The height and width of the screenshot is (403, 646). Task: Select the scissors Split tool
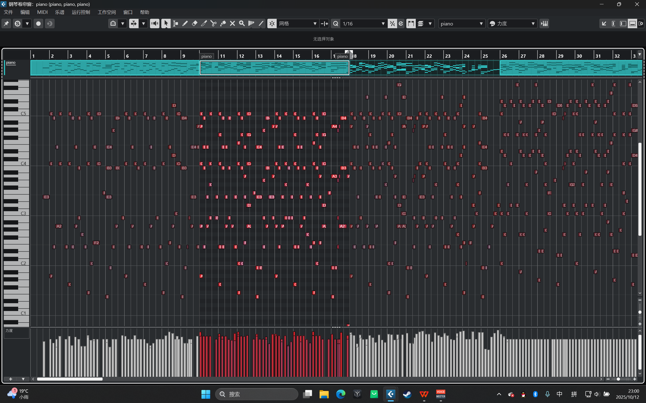pos(213,23)
